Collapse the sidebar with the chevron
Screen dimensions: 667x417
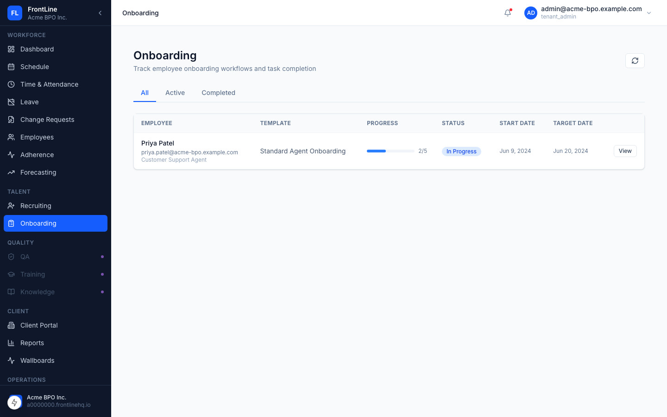(100, 13)
